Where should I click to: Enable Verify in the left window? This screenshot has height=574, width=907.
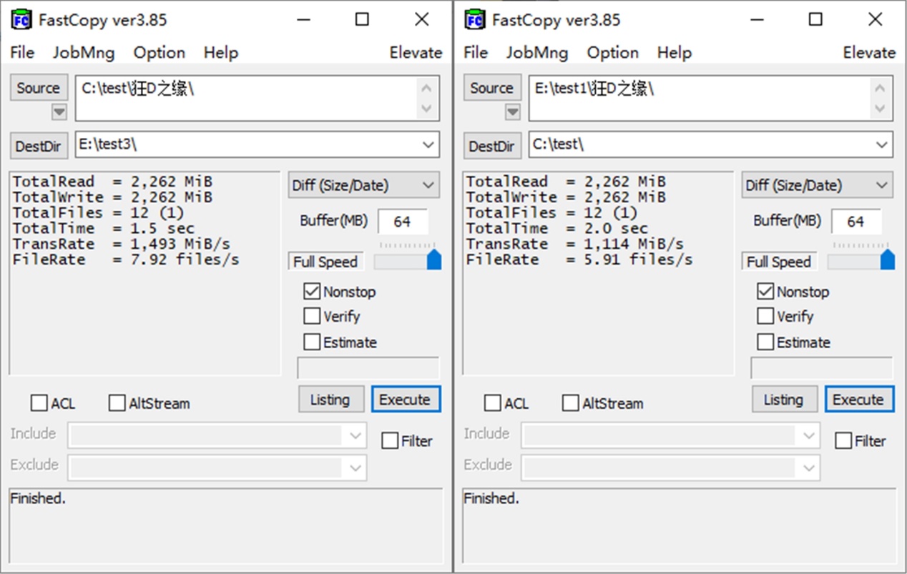[312, 316]
